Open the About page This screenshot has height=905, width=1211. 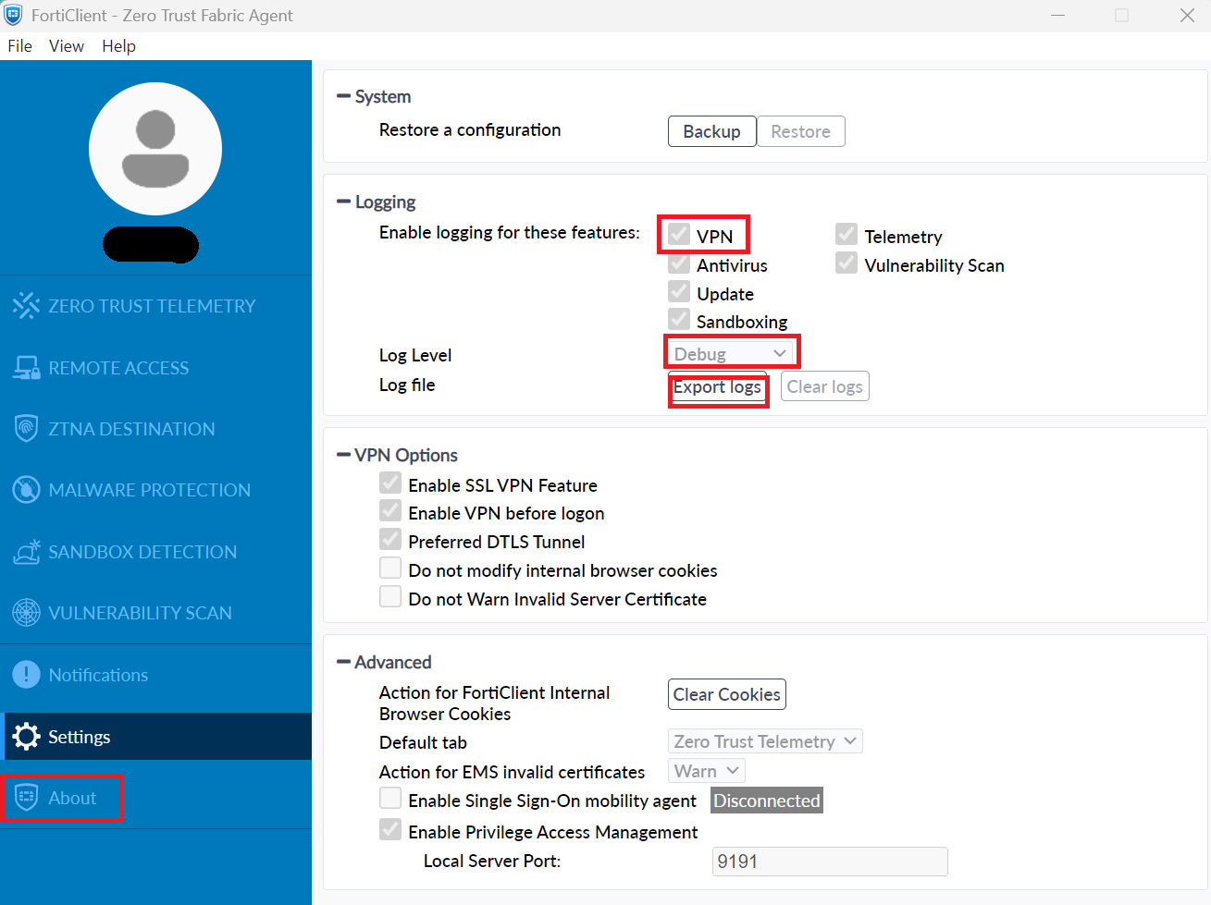click(155, 798)
